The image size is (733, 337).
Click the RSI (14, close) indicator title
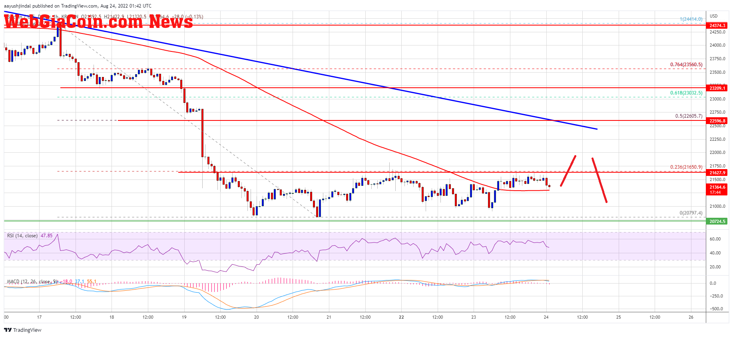pyautogui.click(x=22, y=236)
